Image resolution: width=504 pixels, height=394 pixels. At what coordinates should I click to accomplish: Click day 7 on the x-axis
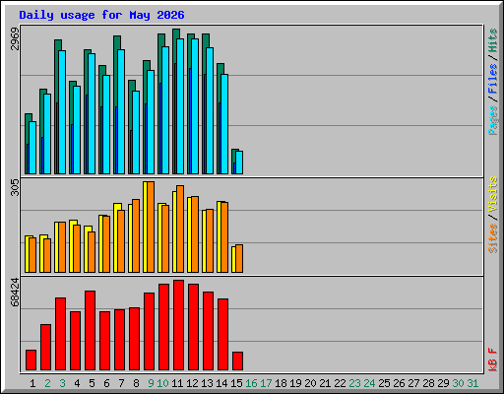pyautogui.click(x=121, y=383)
